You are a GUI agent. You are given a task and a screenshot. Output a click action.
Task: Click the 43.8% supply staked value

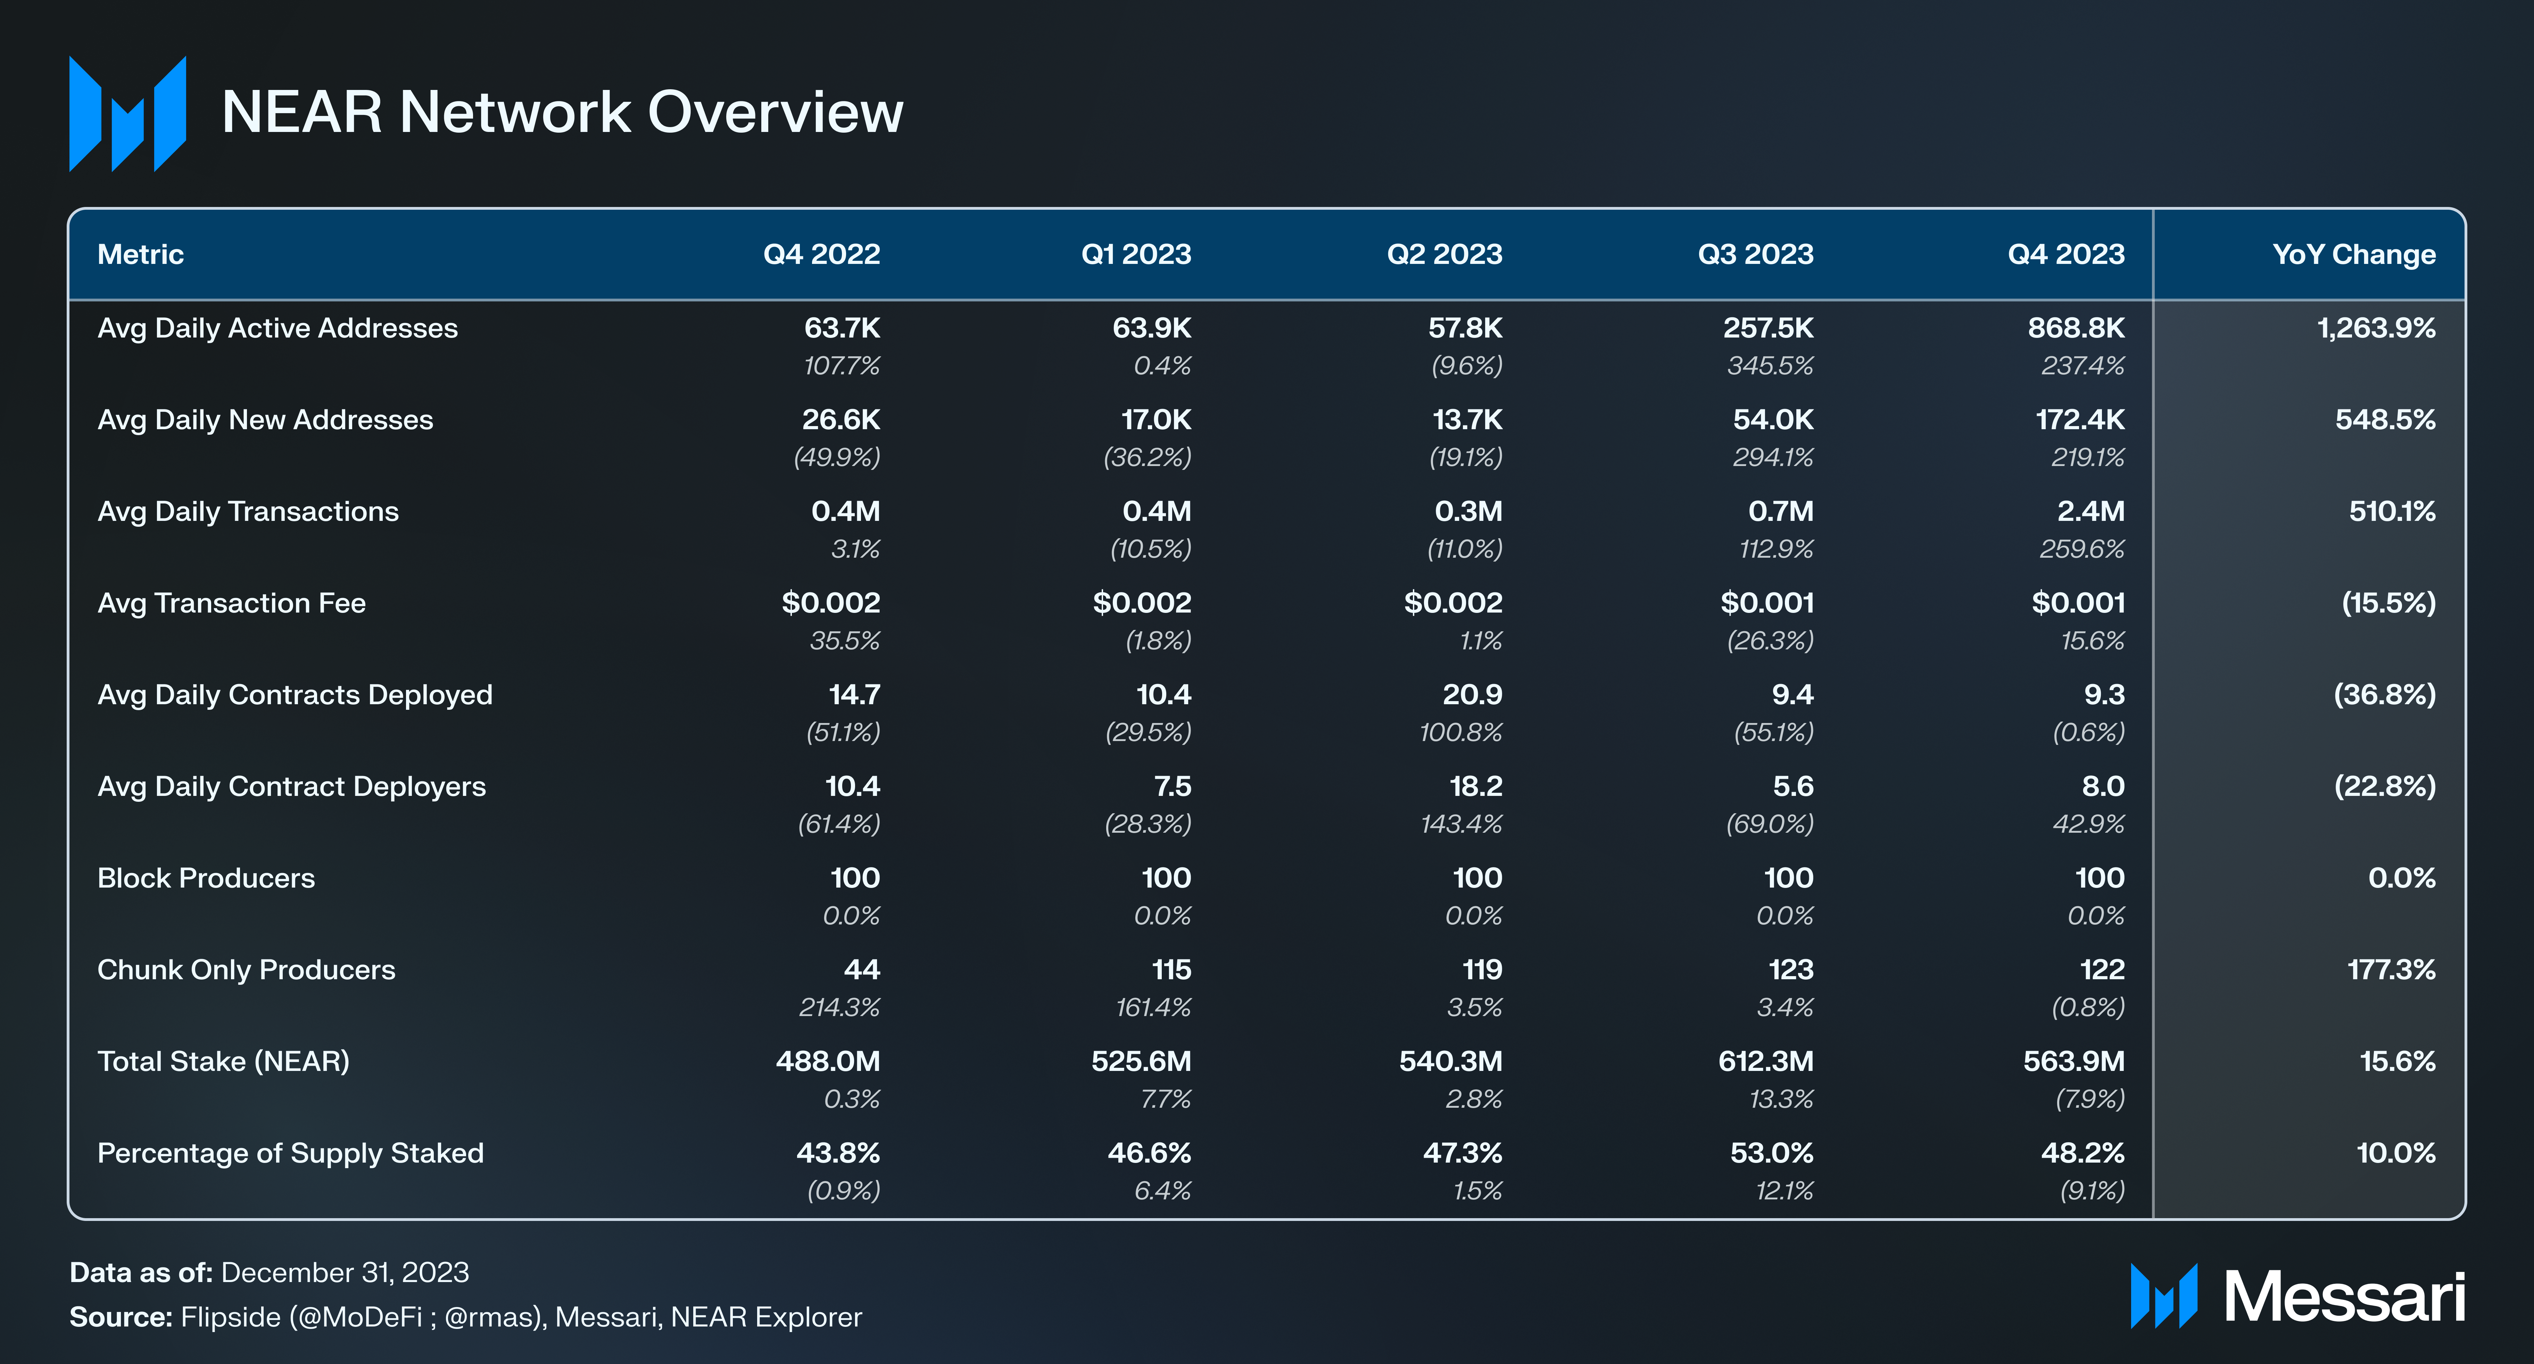coord(838,1154)
